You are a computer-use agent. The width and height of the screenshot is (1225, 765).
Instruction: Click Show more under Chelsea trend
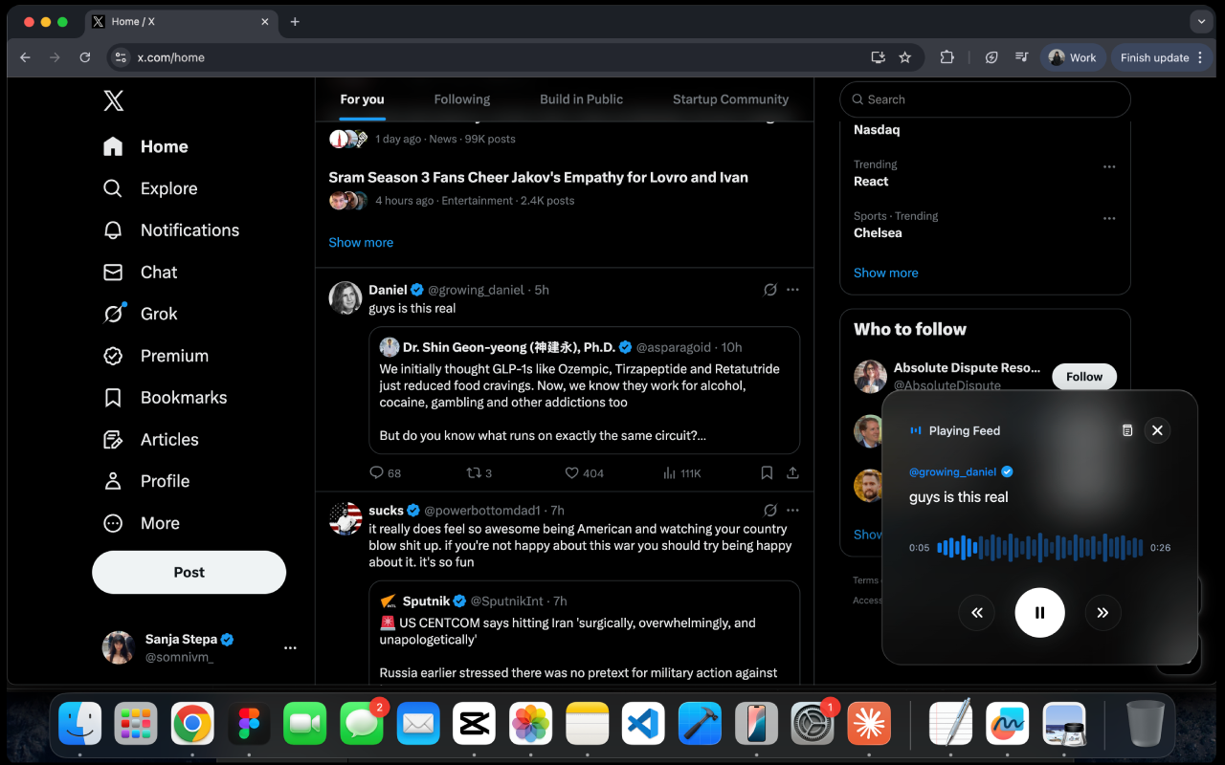pos(885,273)
